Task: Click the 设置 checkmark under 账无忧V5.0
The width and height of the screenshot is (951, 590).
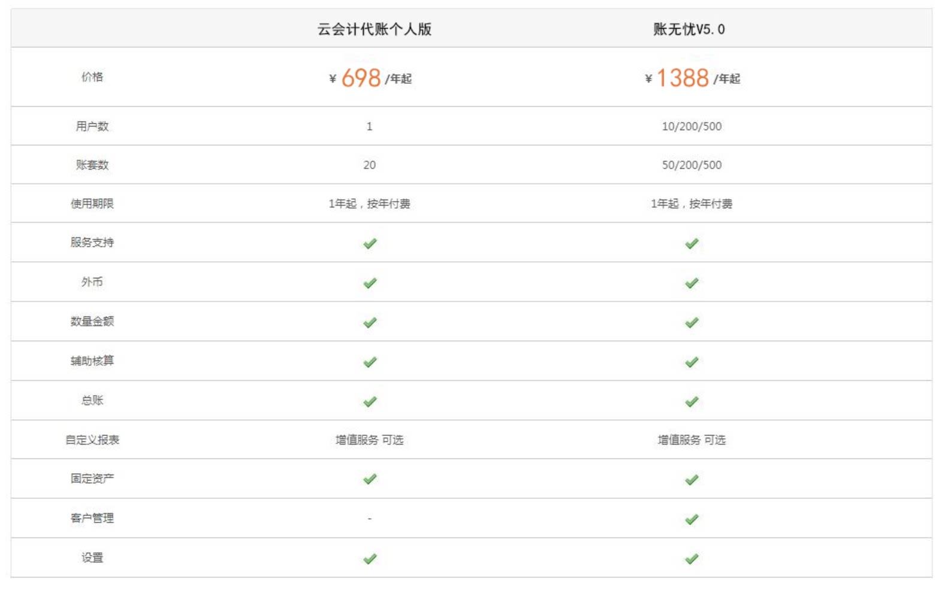Action: pos(692,558)
